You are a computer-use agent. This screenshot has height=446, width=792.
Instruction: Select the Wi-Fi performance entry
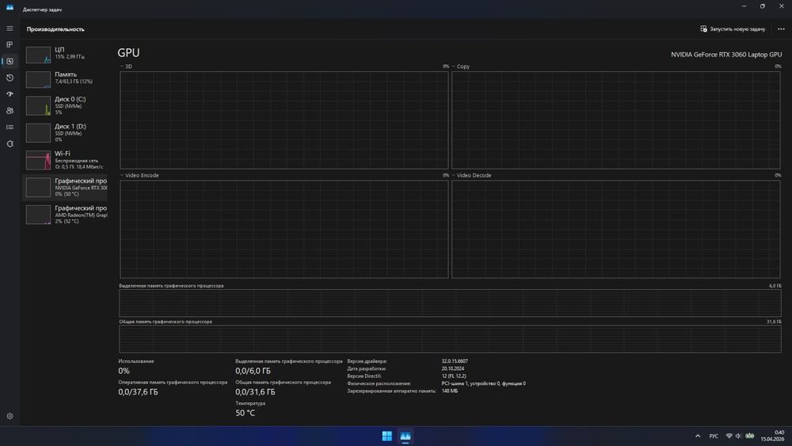tap(65, 159)
